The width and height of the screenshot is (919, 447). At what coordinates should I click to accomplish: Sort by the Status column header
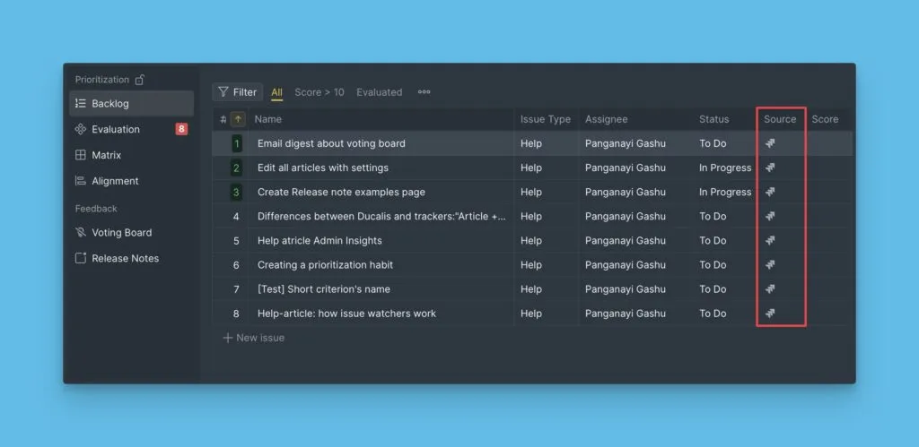pyautogui.click(x=714, y=119)
